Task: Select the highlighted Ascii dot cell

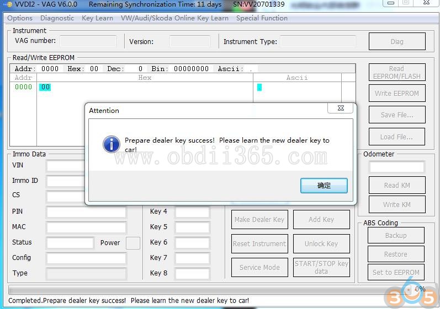Action: [x=259, y=88]
